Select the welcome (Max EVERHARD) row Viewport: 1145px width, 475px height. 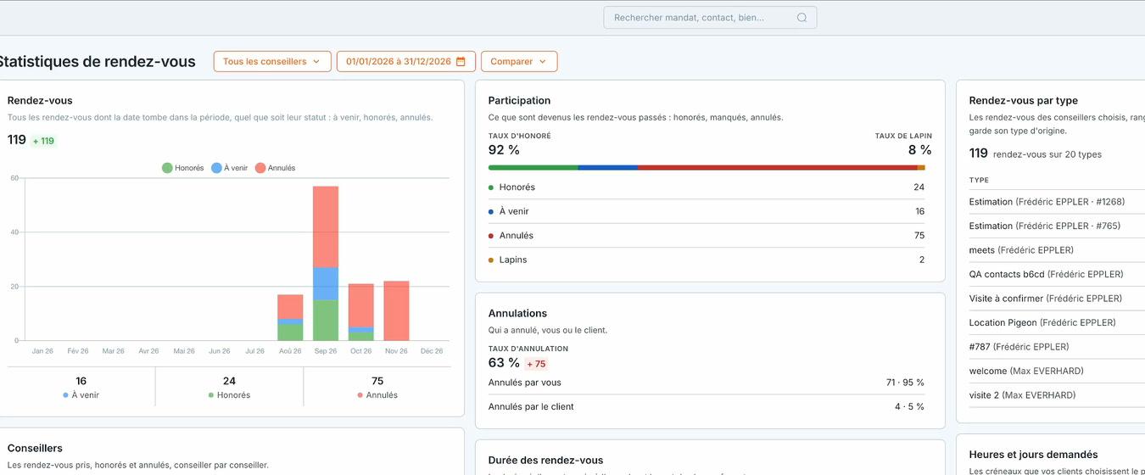click(1057, 371)
